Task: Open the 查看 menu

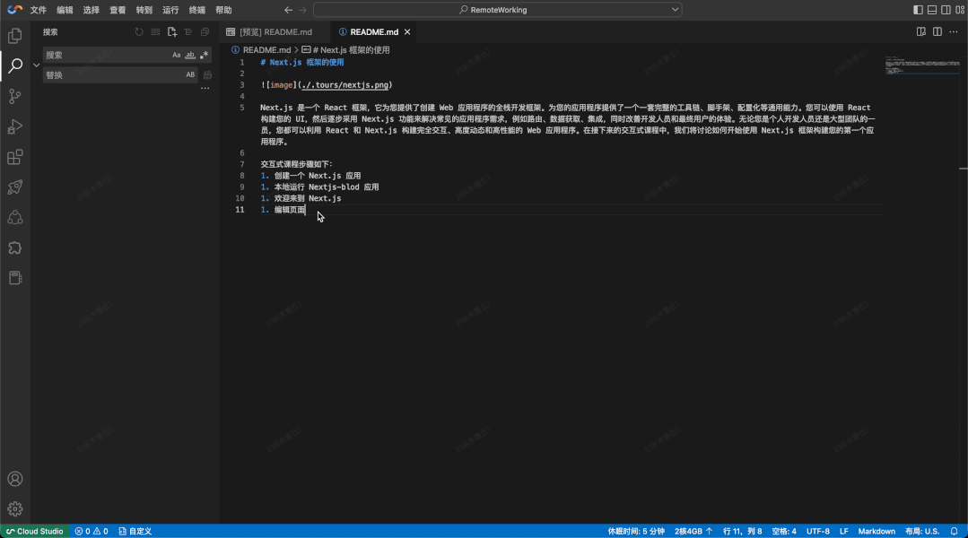Action: [x=118, y=10]
